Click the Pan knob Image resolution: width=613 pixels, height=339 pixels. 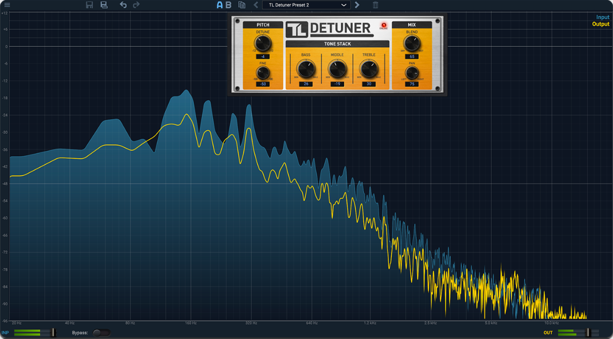pos(412,73)
